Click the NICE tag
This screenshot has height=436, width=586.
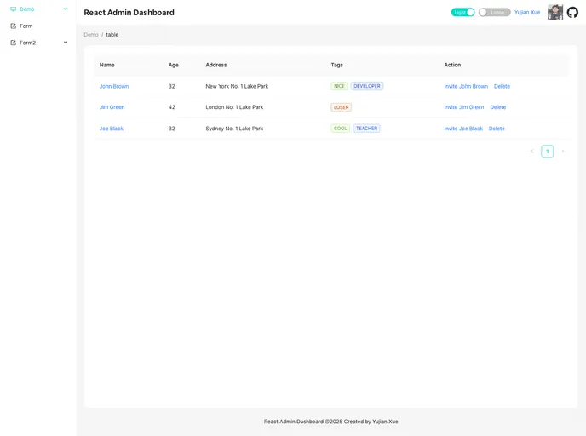(339, 86)
